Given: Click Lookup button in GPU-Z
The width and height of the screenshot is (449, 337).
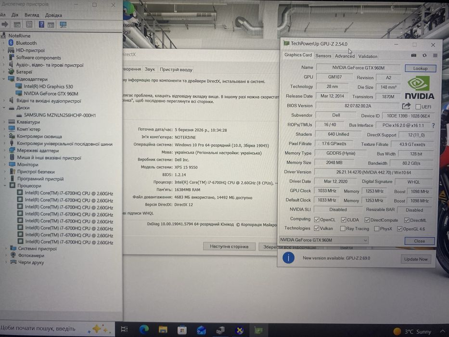Looking at the screenshot, I should point(420,68).
